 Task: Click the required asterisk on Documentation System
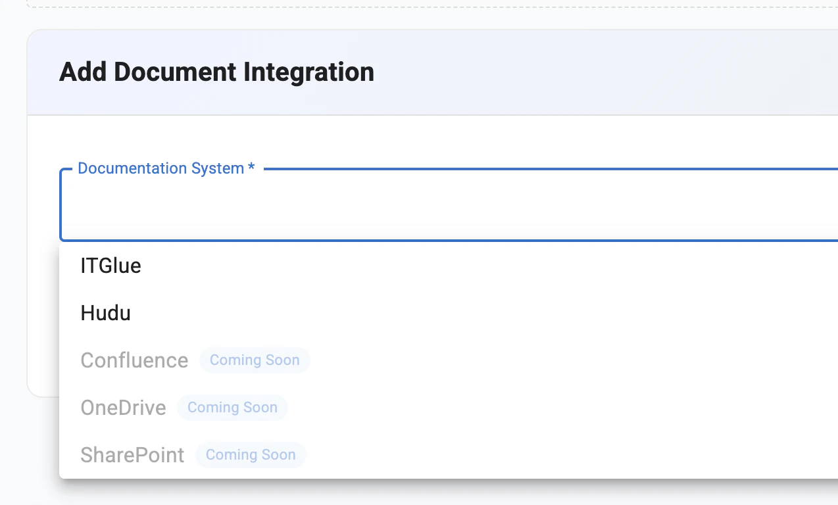[x=251, y=168]
